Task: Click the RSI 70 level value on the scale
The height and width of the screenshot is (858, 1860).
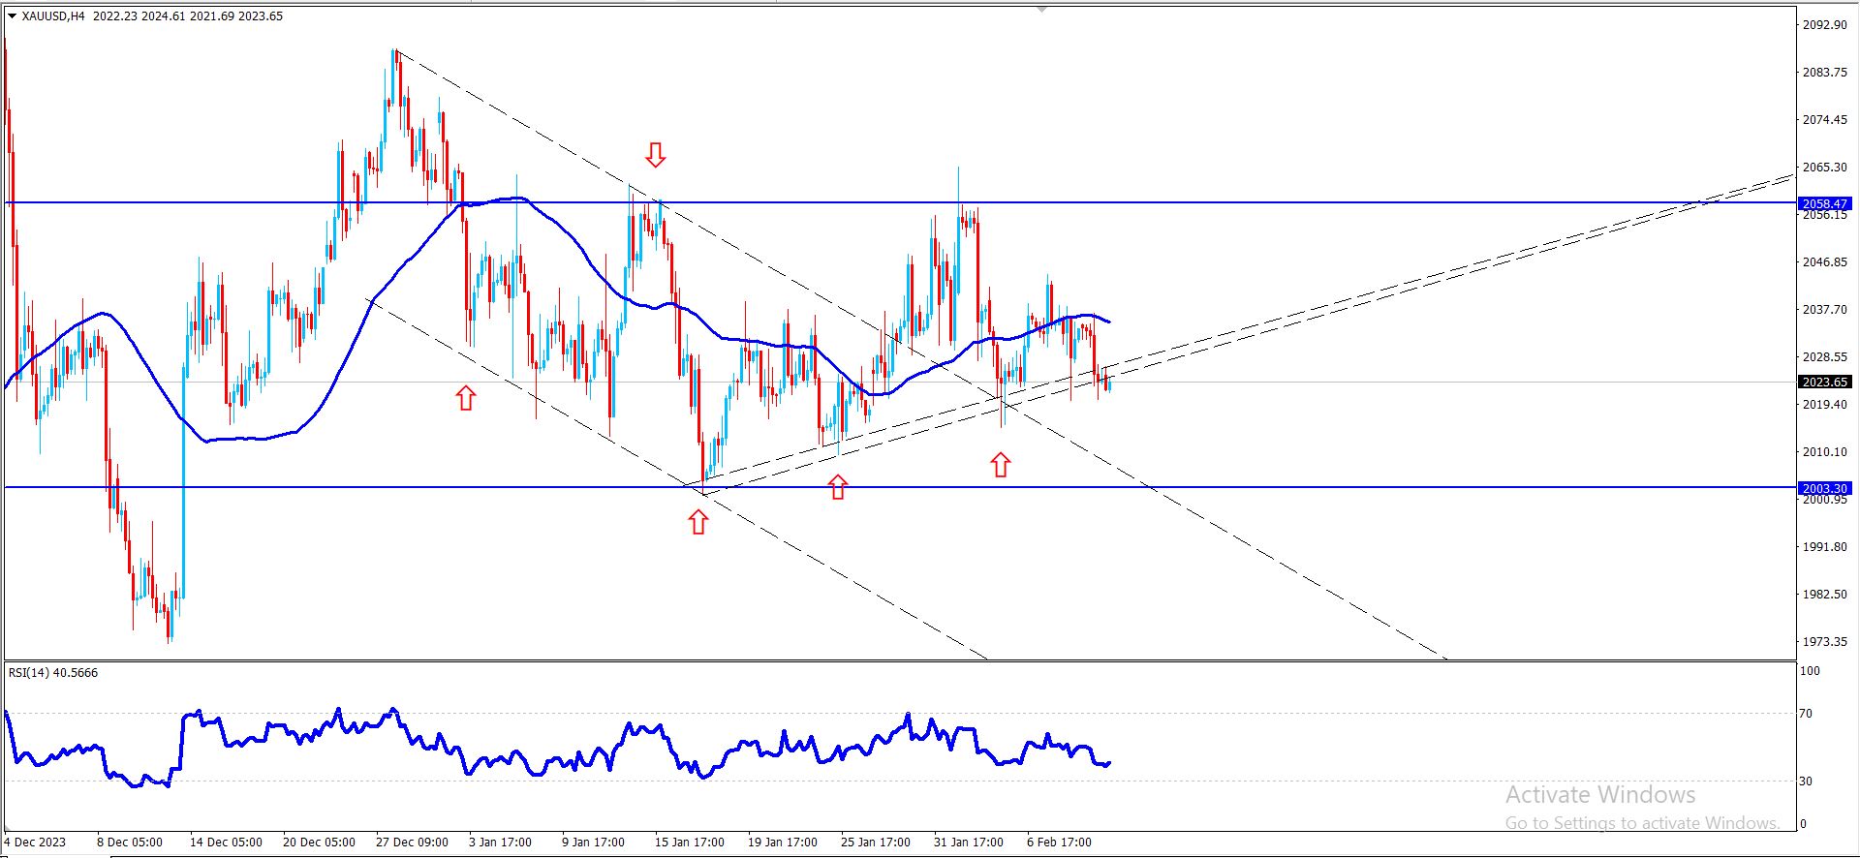Action: [x=1805, y=714]
